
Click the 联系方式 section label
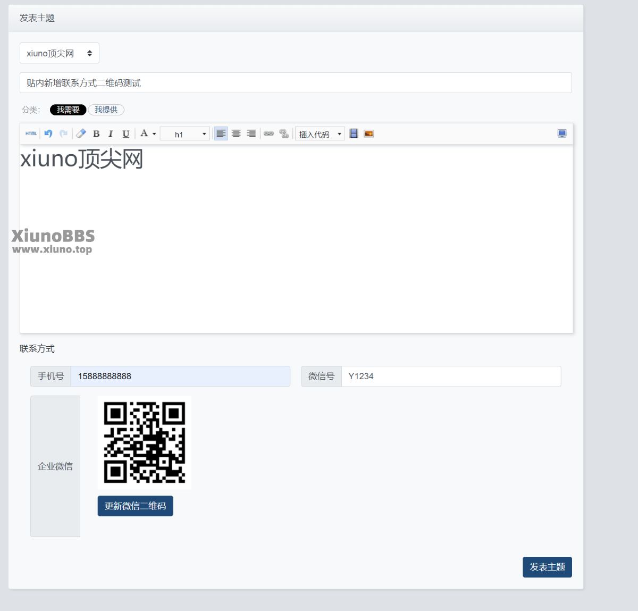[37, 349]
